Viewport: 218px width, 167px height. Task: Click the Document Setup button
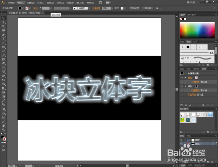pyautogui.click(x=134, y=8)
